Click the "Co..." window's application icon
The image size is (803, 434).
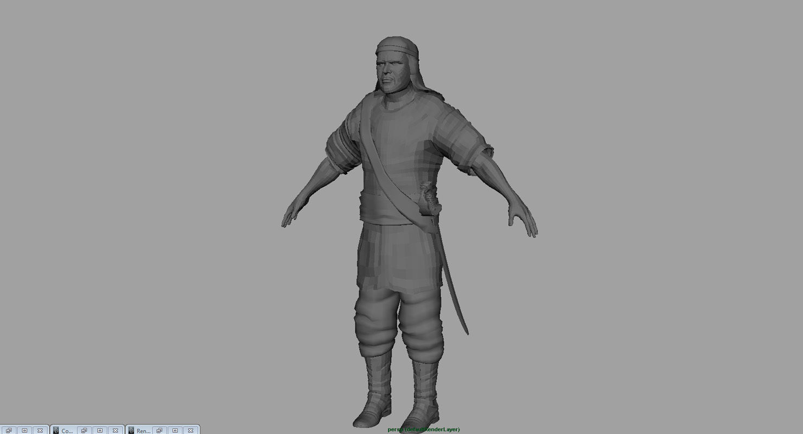(56, 430)
